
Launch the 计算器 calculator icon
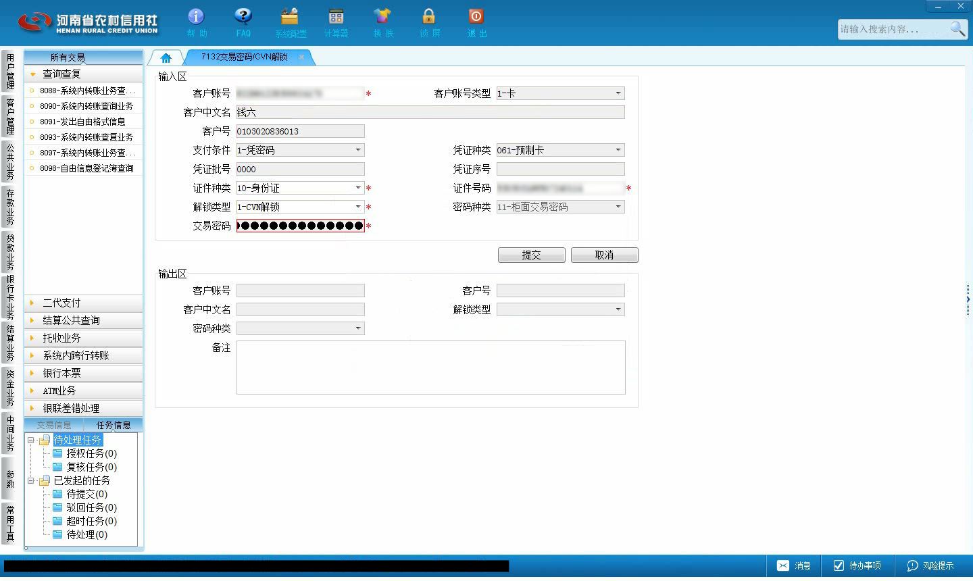tap(336, 16)
